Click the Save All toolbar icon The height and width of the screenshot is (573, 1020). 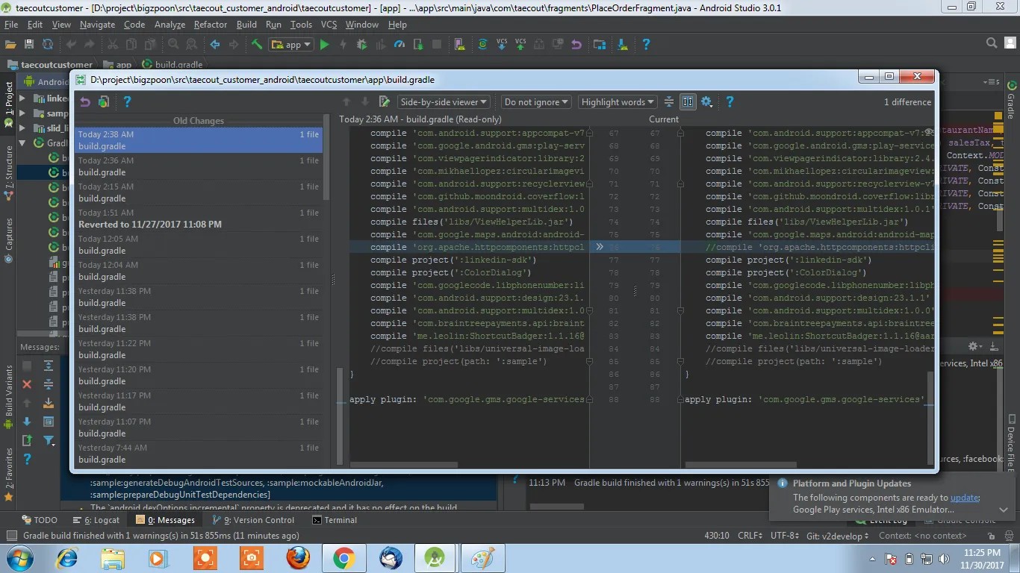point(29,45)
